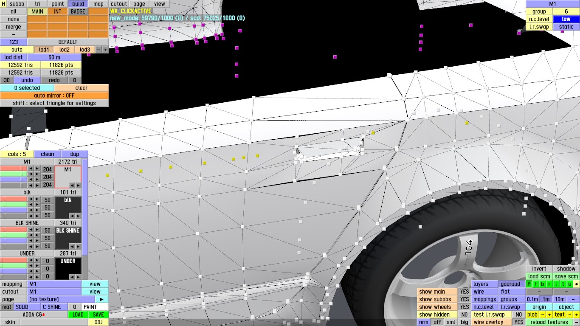
Task: Switch to the point tab
Action: pyautogui.click(x=58, y=4)
